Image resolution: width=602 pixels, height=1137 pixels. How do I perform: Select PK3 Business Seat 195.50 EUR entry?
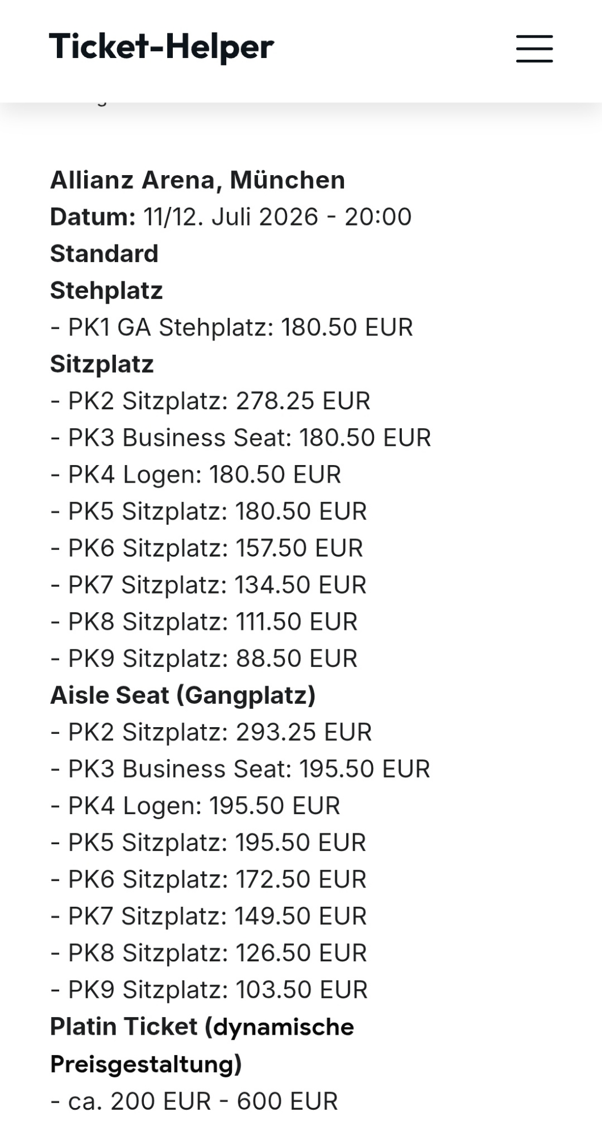point(240,769)
